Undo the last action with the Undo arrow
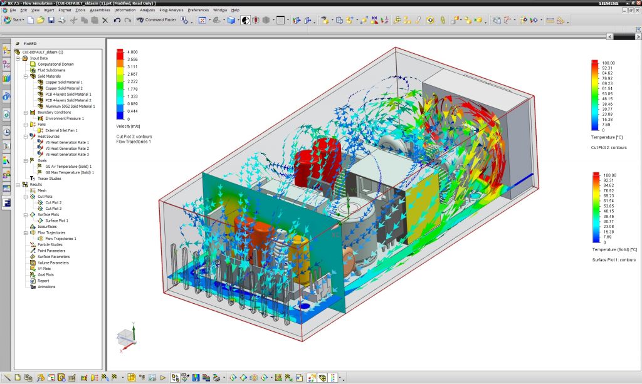The image size is (642, 384). [x=117, y=20]
